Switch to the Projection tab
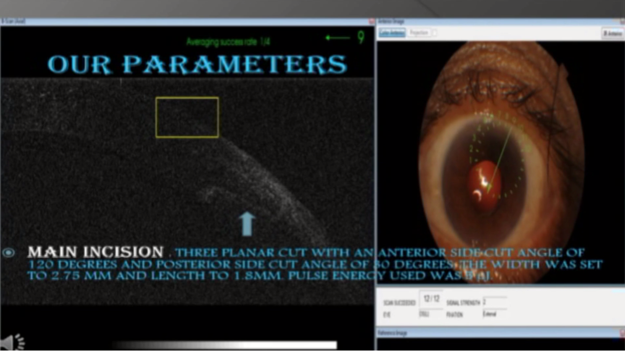Viewport: 625px width, 351px height. [x=419, y=33]
